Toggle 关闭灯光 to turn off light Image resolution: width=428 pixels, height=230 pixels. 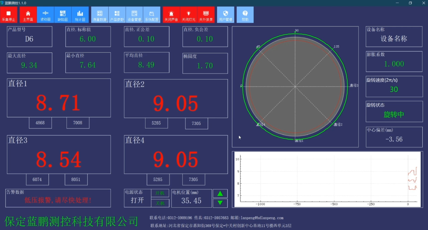pos(189,15)
